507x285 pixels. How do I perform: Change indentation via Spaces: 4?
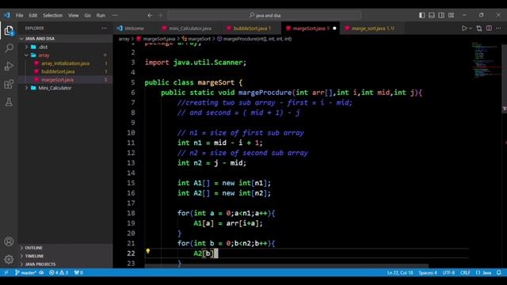pos(428,272)
